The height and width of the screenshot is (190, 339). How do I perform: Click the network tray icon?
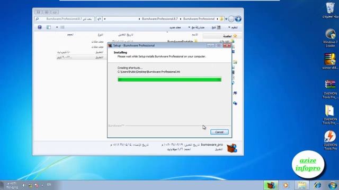(31, 185)
